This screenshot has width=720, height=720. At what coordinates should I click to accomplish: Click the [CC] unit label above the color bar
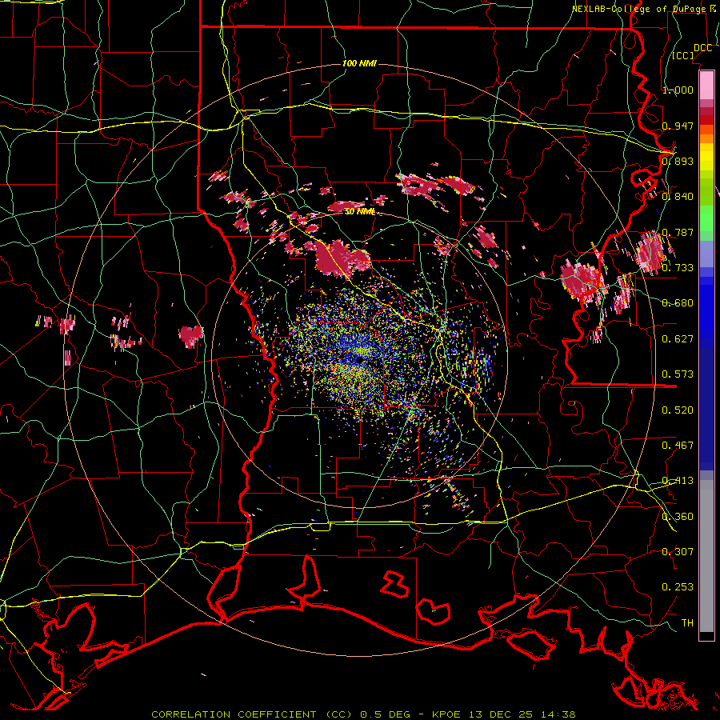tap(683, 55)
